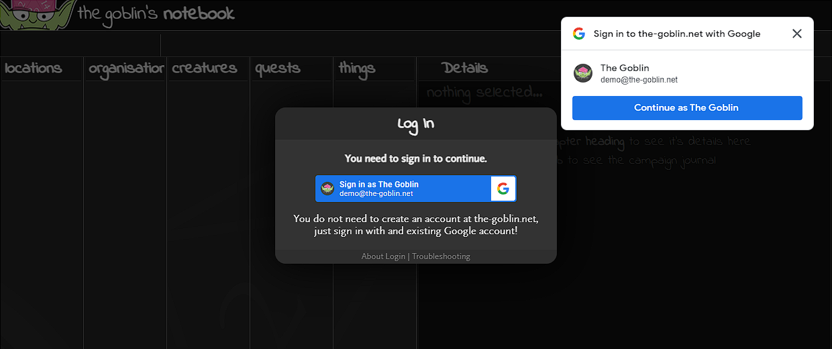Click the Log In dialog title

pyautogui.click(x=416, y=124)
